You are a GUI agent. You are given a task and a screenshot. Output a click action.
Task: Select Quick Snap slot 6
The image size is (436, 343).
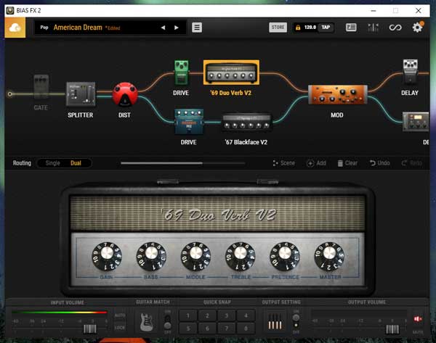coord(207,328)
